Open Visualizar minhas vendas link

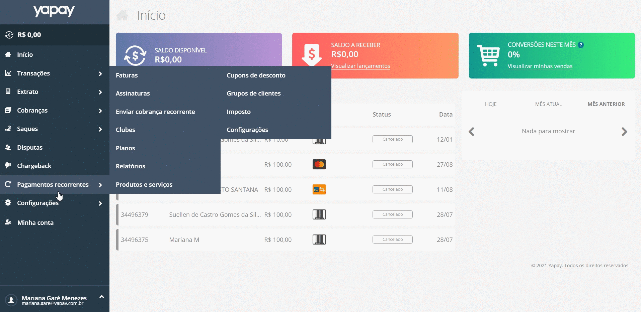click(x=540, y=66)
